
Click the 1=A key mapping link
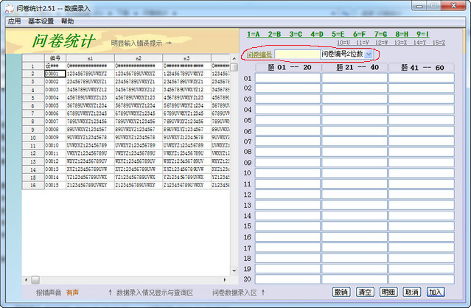coord(253,34)
